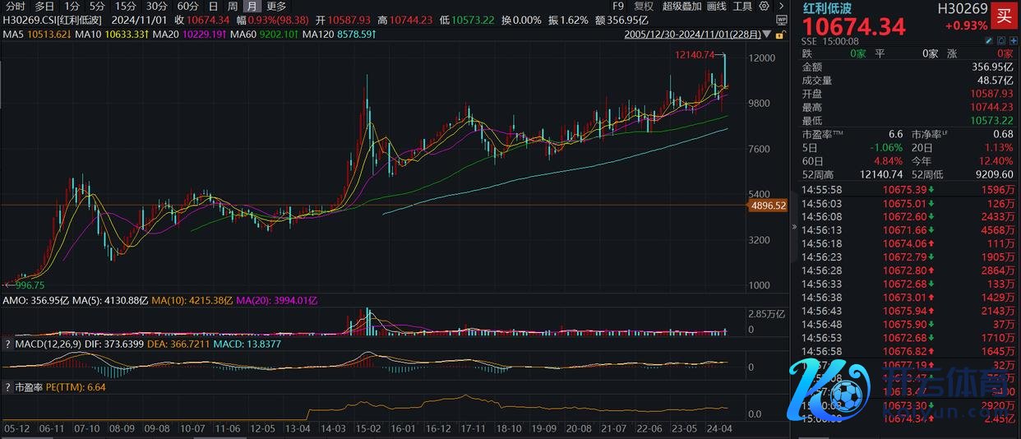This screenshot has height=439, width=1021.
Task: Click the 市盈率 indicator help question mark
Action: click(x=8, y=386)
